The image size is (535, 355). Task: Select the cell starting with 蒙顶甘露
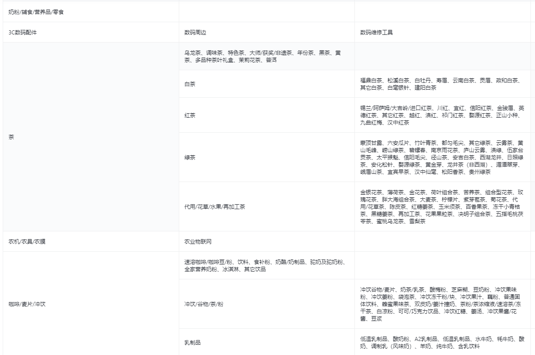441,157
